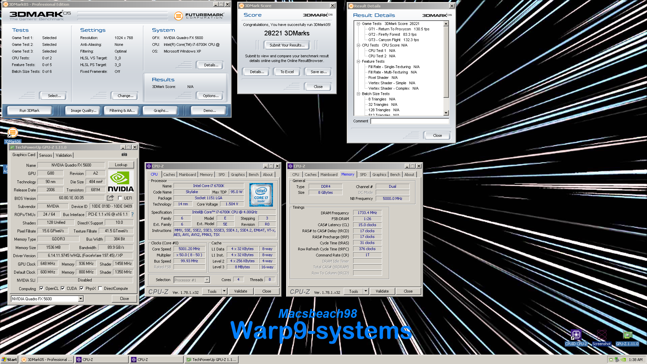The height and width of the screenshot is (364, 647).
Task: Open the Bench tab in left CPU-Z
Action: point(254,175)
